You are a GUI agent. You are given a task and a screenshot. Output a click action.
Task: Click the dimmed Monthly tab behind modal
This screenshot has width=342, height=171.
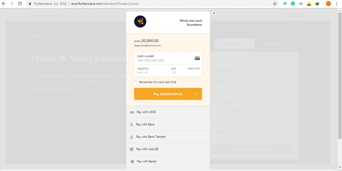click(x=273, y=44)
